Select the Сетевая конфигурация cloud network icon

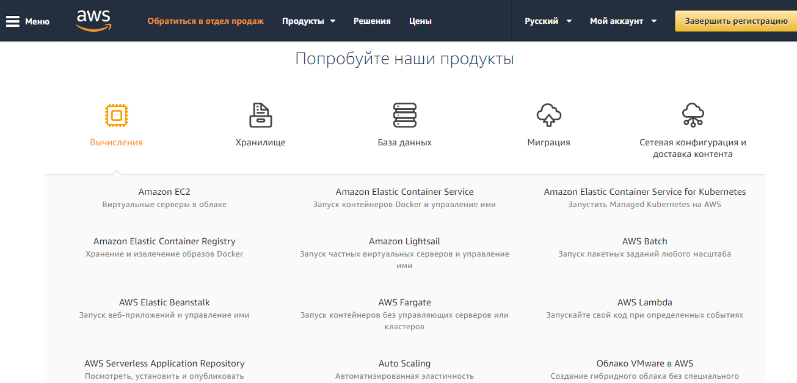(x=694, y=114)
